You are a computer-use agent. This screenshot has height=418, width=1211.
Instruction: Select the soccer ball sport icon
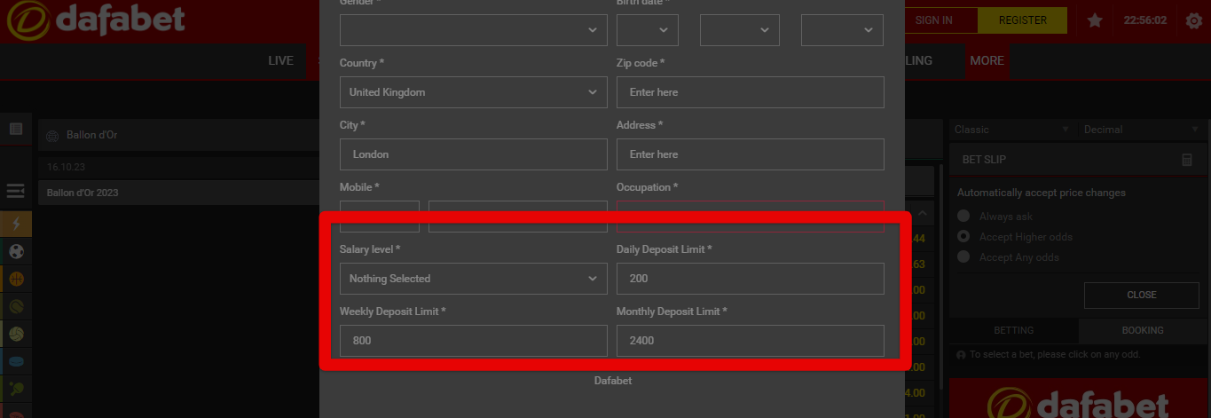click(16, 251)
